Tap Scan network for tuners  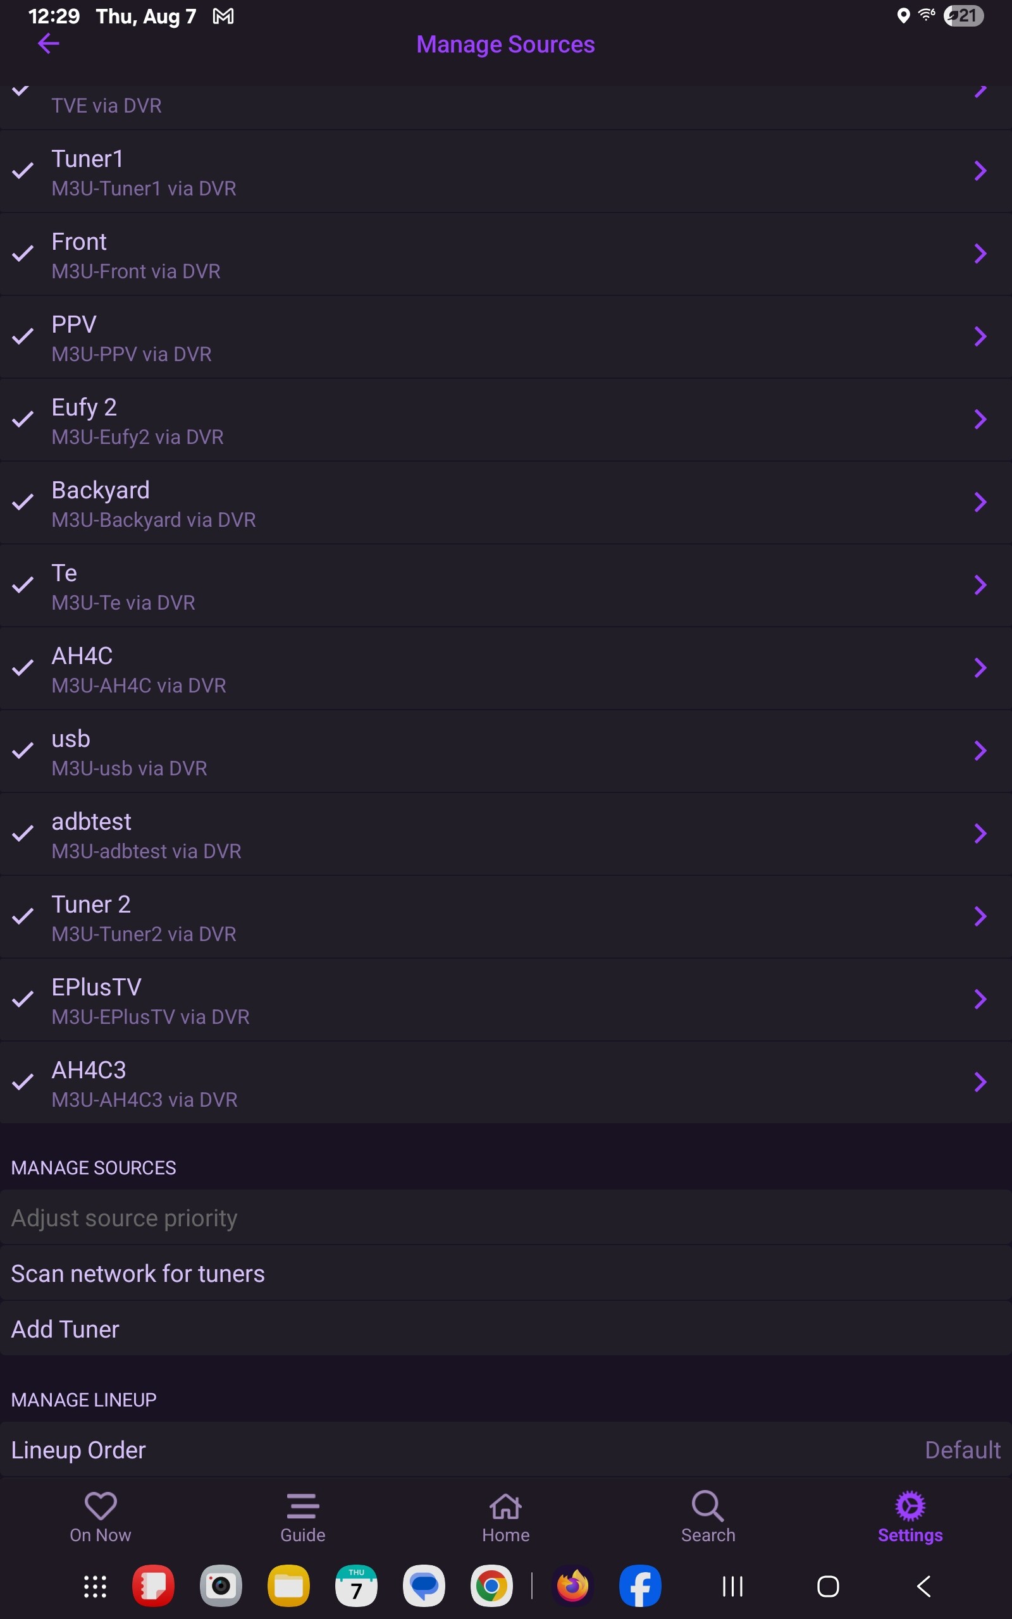(138, 1274)
